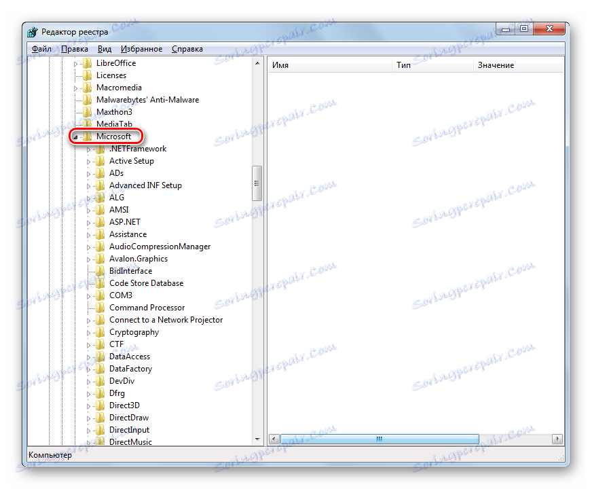Expand the AudioCompressionManager key
Screen dimensions: 592x489
(88, 247)
